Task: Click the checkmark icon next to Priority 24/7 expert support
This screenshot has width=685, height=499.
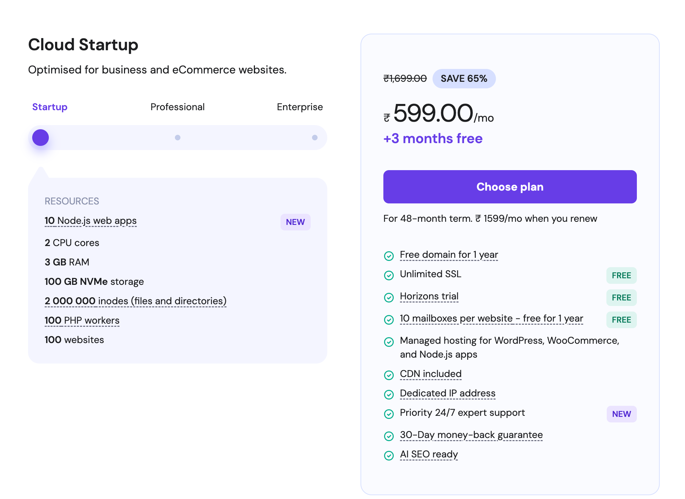Action: 389,414
